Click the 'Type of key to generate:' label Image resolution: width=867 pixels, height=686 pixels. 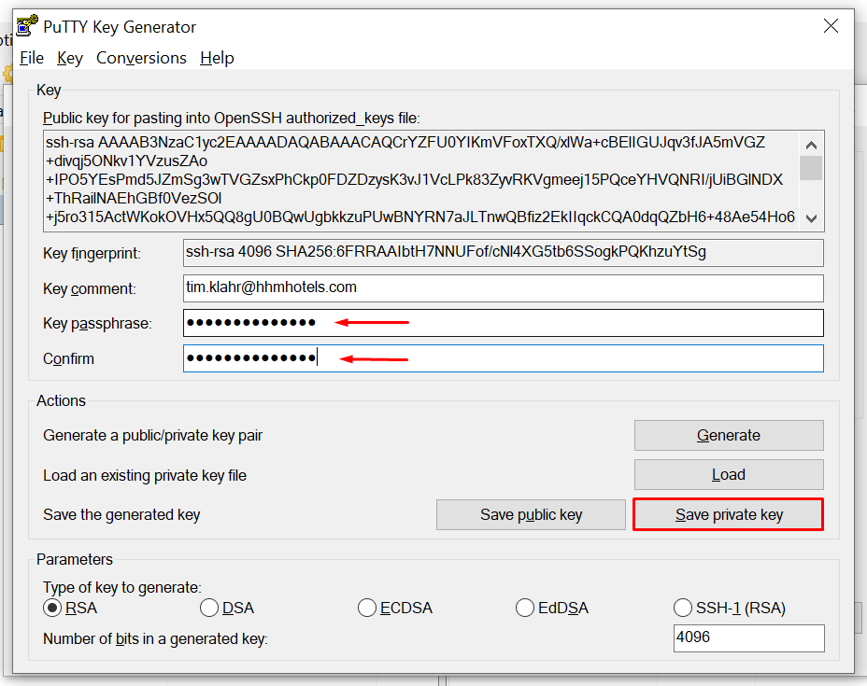tap(122, 587)
